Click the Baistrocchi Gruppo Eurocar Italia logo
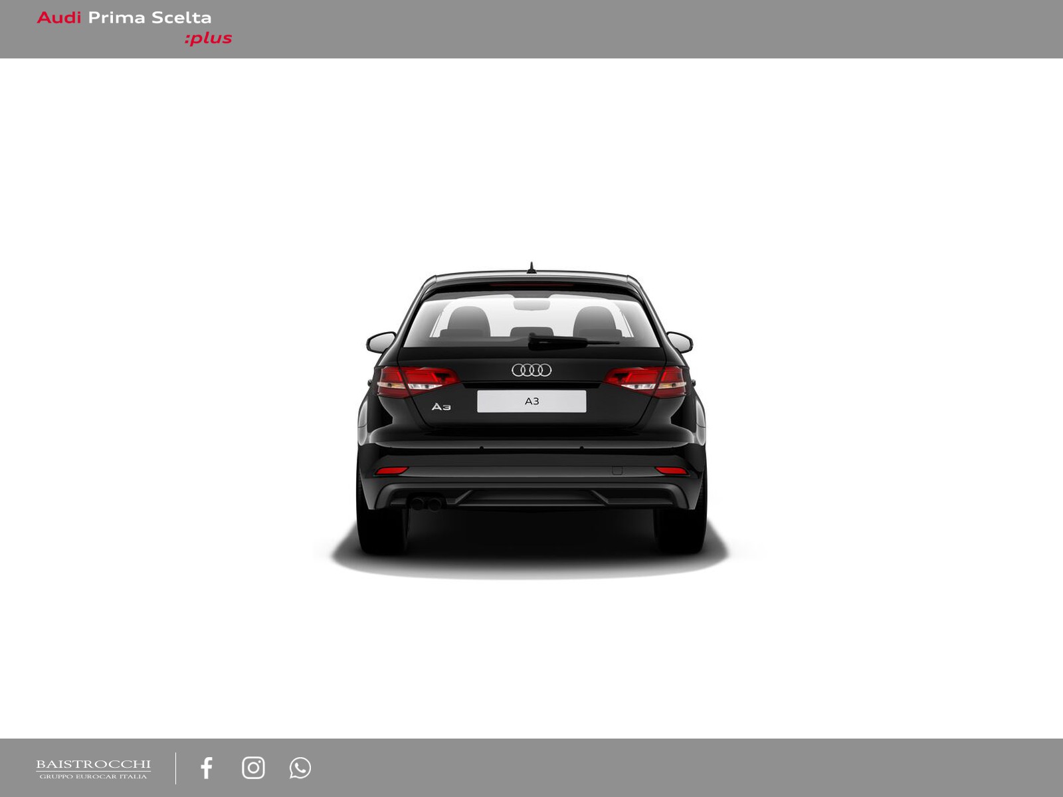Screen dimensions: 1063x797 (93, 769)
